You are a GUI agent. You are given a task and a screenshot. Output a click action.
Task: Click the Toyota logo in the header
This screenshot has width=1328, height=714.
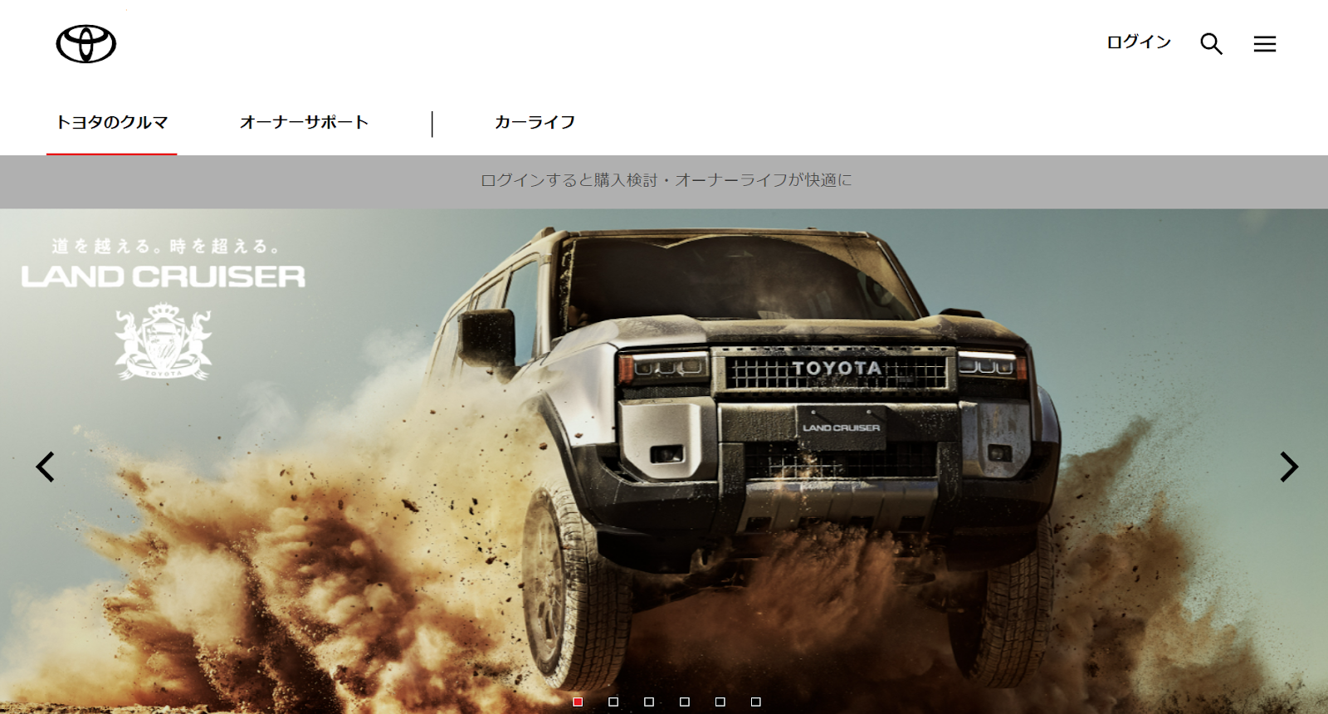point(86,44)
